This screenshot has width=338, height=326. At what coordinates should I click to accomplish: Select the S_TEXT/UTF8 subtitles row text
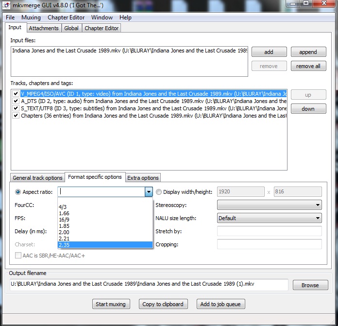(x=153, y=108)
